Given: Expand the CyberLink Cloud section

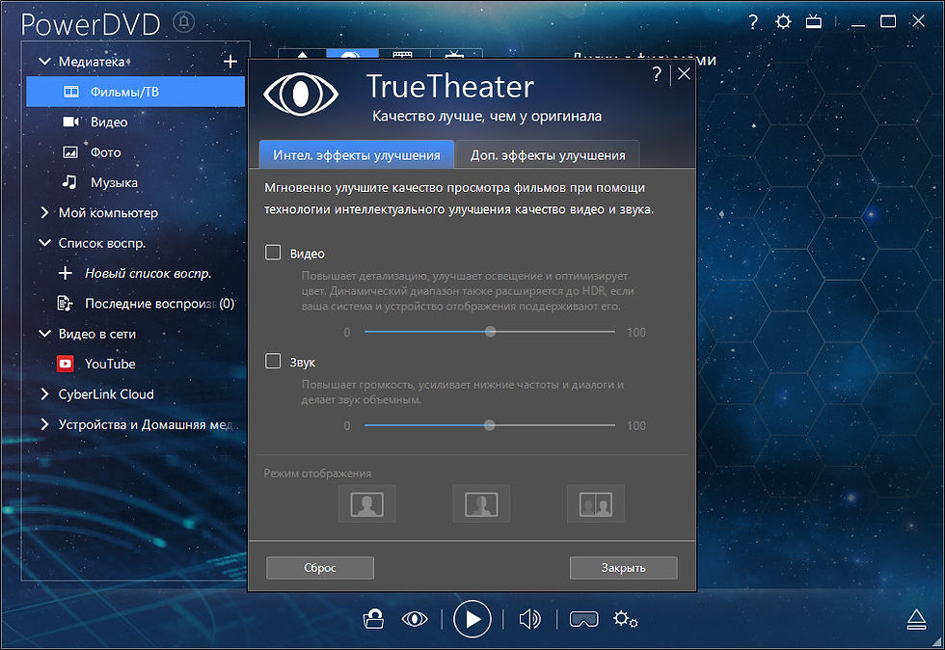Looking at the screenshot, I should click(x=44, y=393).
